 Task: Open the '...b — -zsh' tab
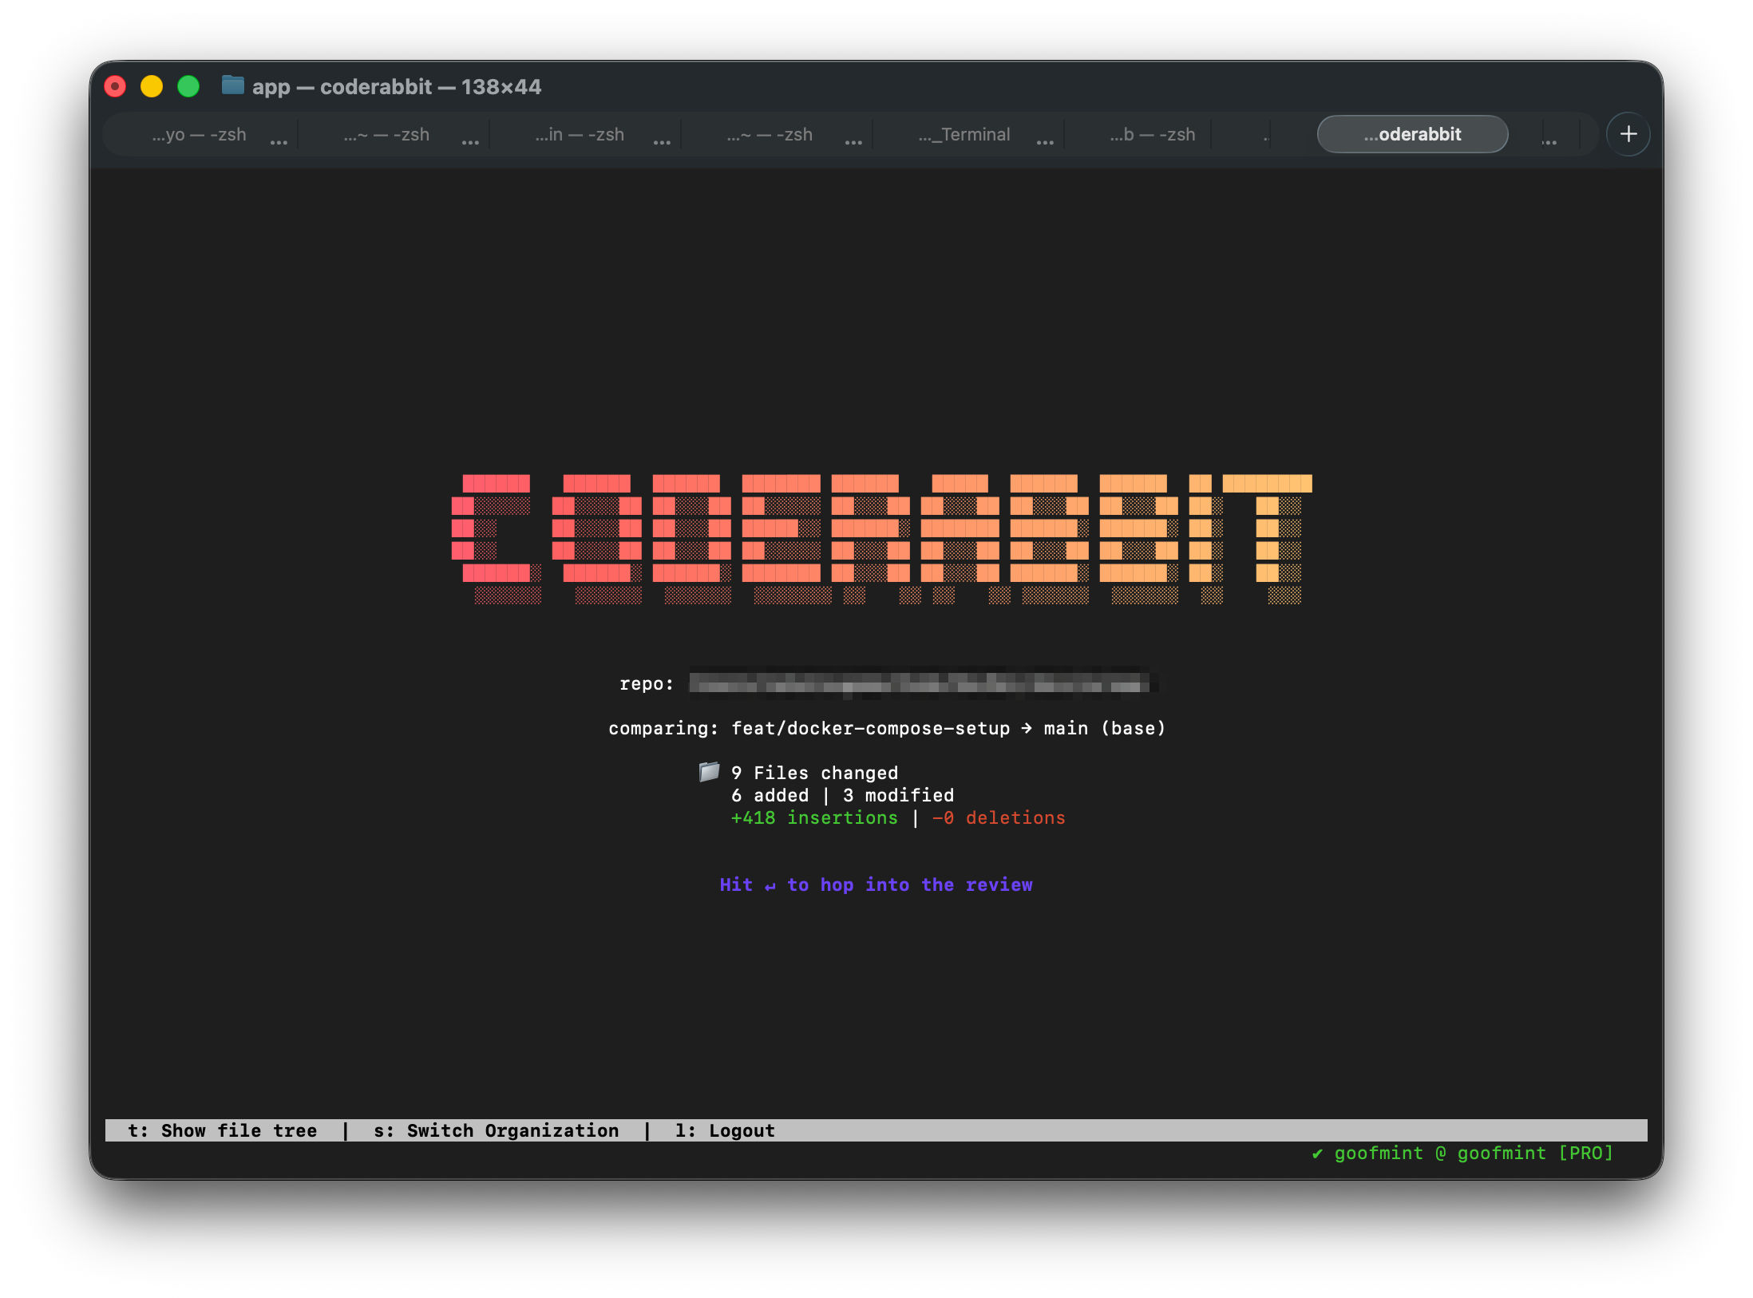coord(1152,134)
